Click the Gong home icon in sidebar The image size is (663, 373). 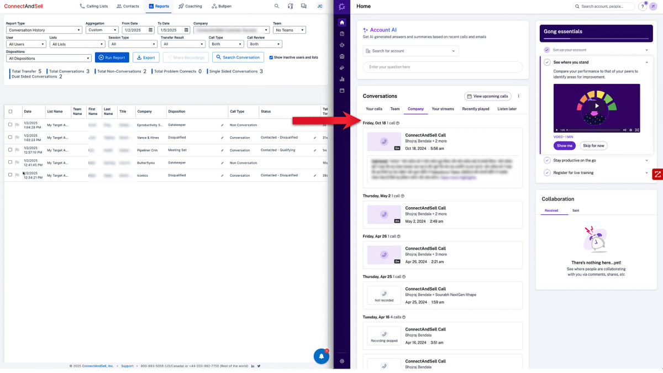(342, 23)
